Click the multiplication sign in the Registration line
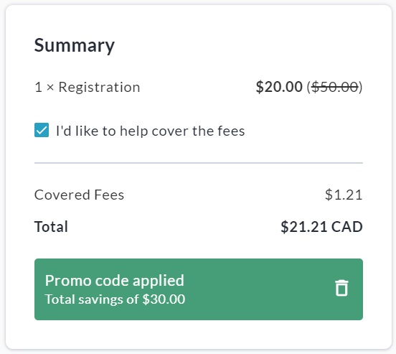 [50, 88]
